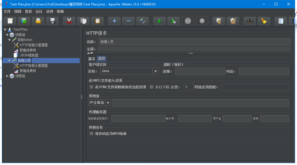Click the Paste clipboard icon
The image size is (297, 165).
coord(97,21)
